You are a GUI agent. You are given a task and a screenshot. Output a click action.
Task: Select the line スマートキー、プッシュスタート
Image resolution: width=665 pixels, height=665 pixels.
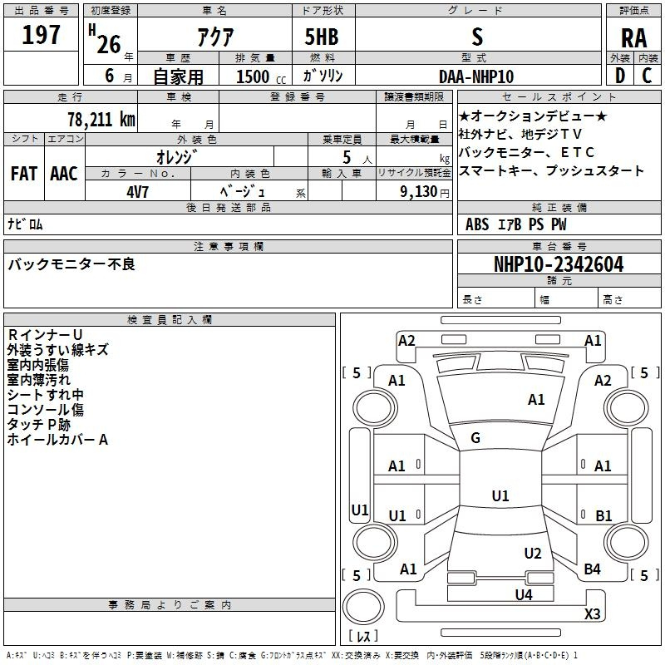[551, 170]
